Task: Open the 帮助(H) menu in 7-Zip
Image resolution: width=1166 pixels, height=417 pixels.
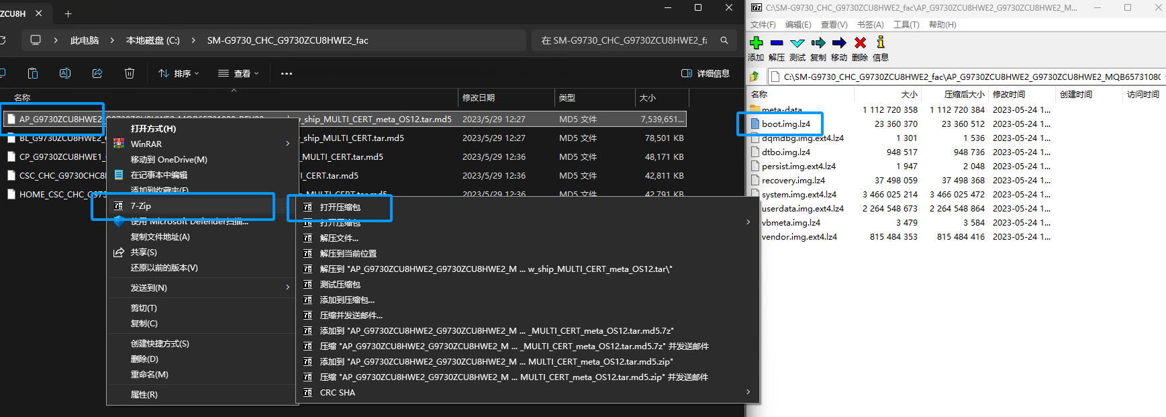Action: (942, 25)
